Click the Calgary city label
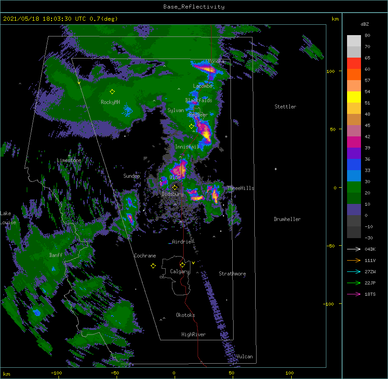The image size is (388, 379). tap(180, 271)
